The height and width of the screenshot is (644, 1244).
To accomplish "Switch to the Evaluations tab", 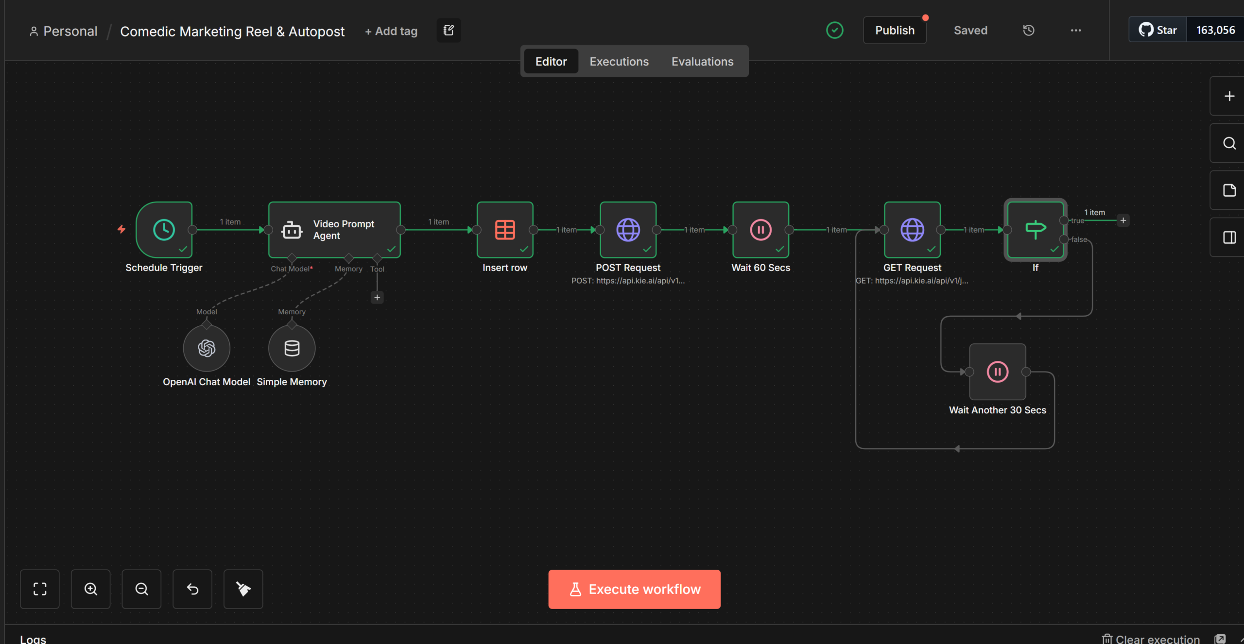I will pyautogui.click(x=702, y=62).
